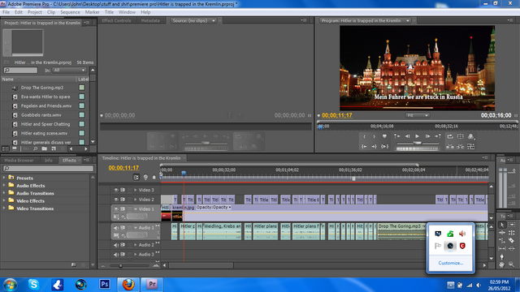
Task: Select the Slide tool
Action: tap(512, 249)
